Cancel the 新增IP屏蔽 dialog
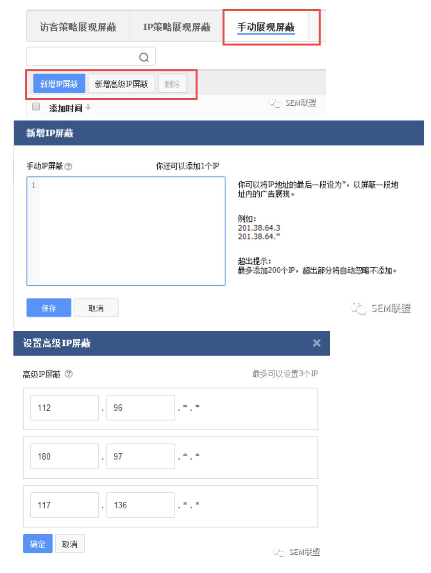The width and height of the screenshot is (431, 573). click(x=96, y=308)
